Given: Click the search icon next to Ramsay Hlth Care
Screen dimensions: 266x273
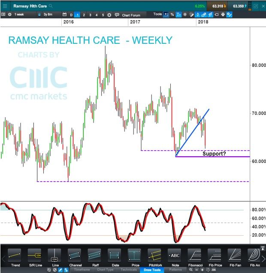Looking at the screenshot, I should point(51,6).
